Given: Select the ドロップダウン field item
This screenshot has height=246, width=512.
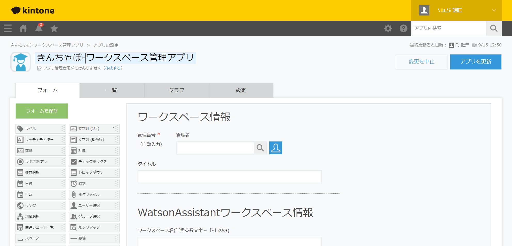Looking at the screenshot, I should pos(94,172).
